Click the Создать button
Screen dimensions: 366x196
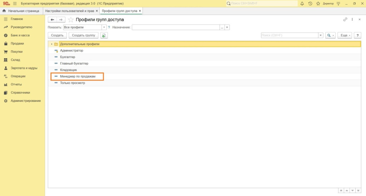pyautogui.click(x=57, y=35)
